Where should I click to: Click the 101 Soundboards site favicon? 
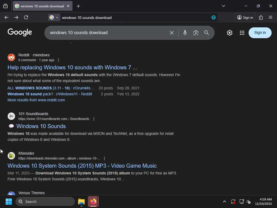tap(11, 116)
